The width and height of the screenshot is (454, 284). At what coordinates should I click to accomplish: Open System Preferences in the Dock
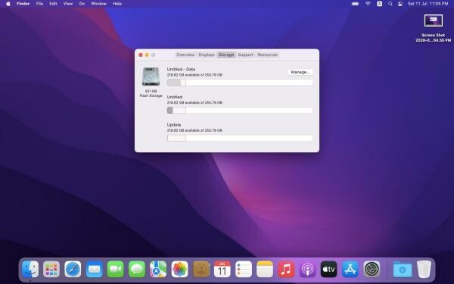pyautogui.click(x=372, y=269)
